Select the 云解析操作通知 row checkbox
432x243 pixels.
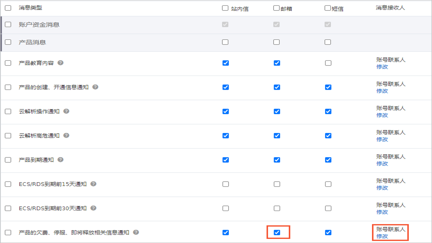[x=8, y=112]
